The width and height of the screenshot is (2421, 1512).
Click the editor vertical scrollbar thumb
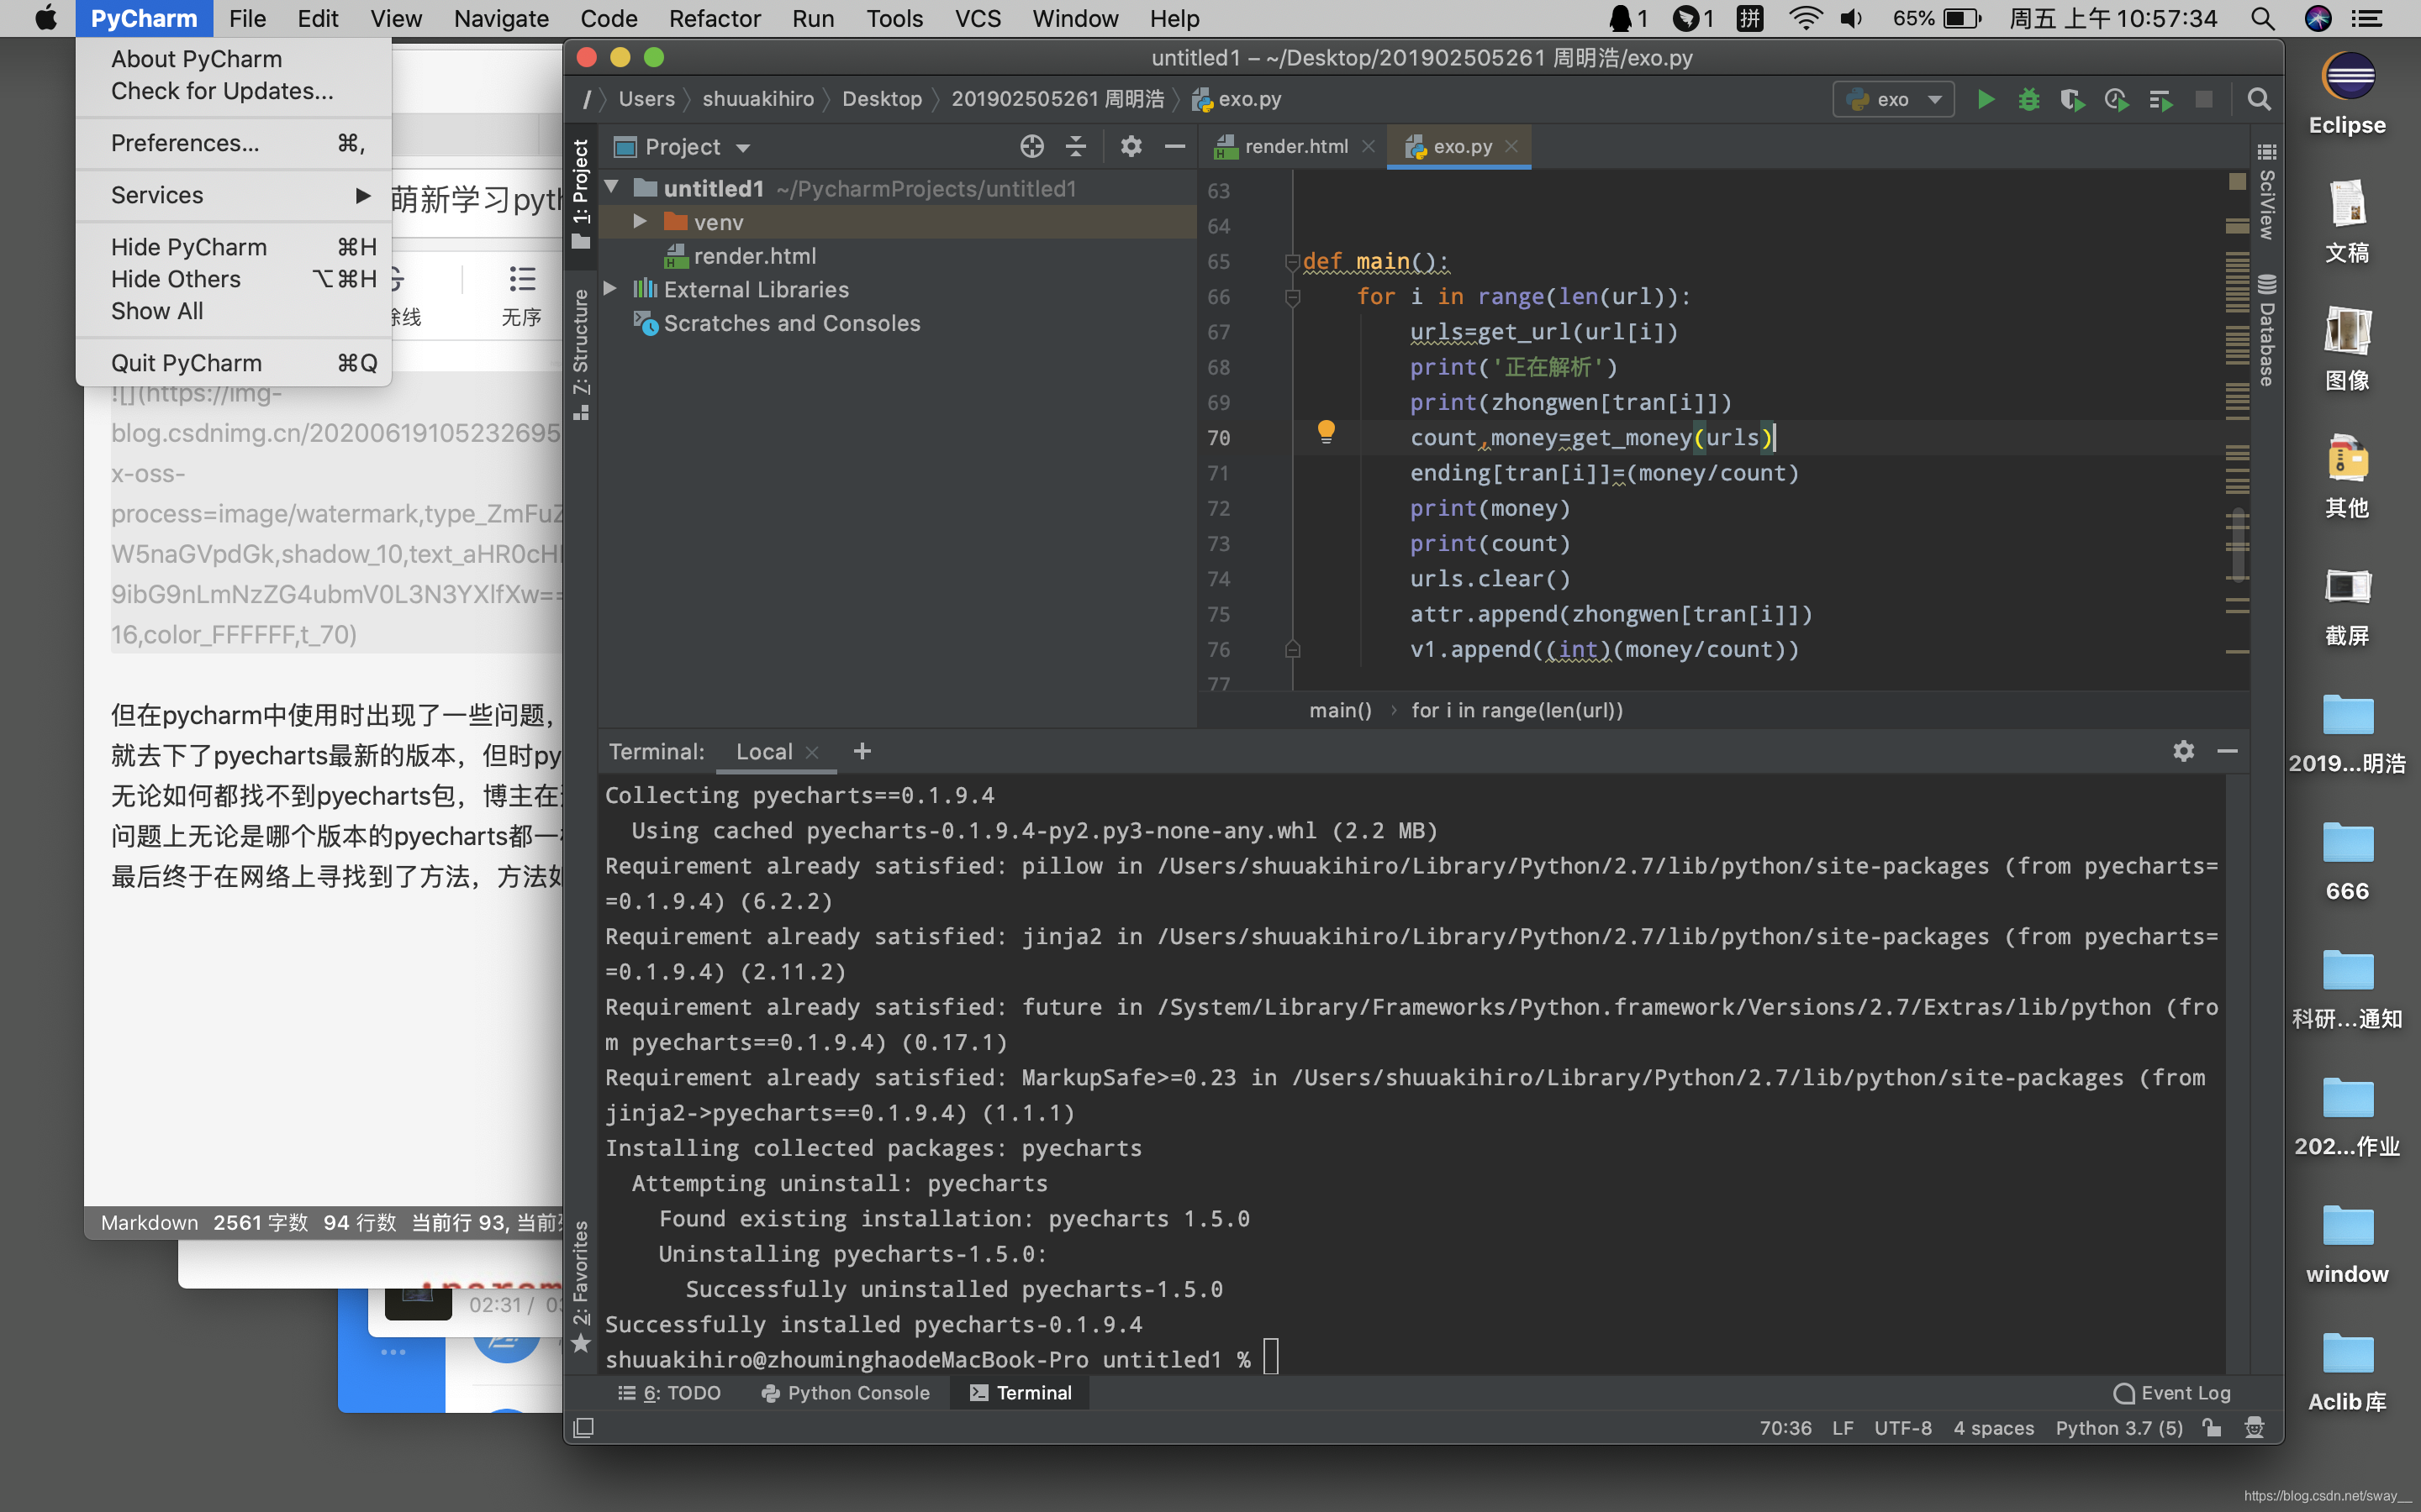(x=2238, y=545)
